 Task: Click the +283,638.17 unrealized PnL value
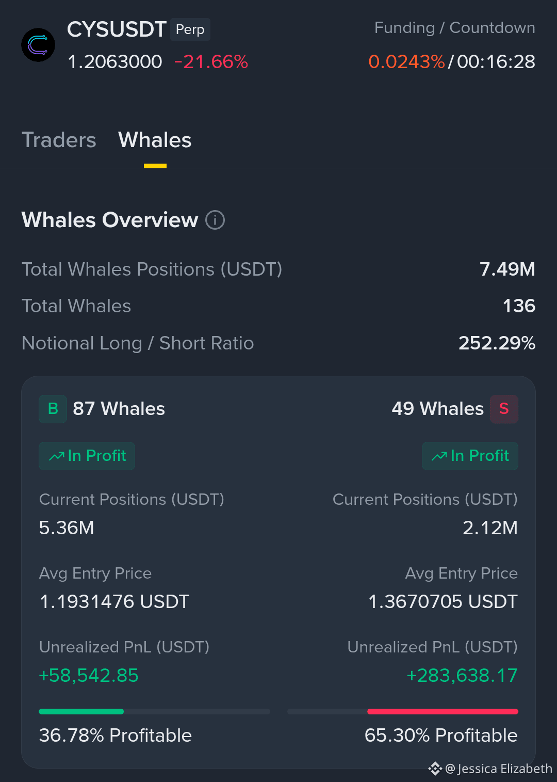pyautogui.click(x=462, y=675)
